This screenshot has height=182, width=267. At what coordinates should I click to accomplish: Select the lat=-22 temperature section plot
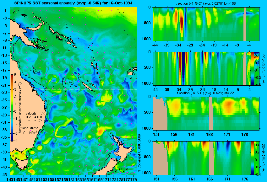[206, 114]
